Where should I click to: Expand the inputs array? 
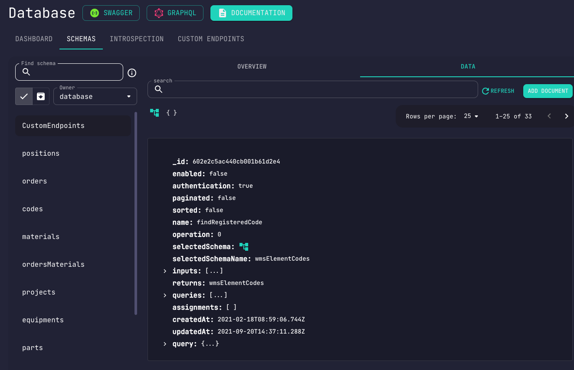[x=165, y=271]
